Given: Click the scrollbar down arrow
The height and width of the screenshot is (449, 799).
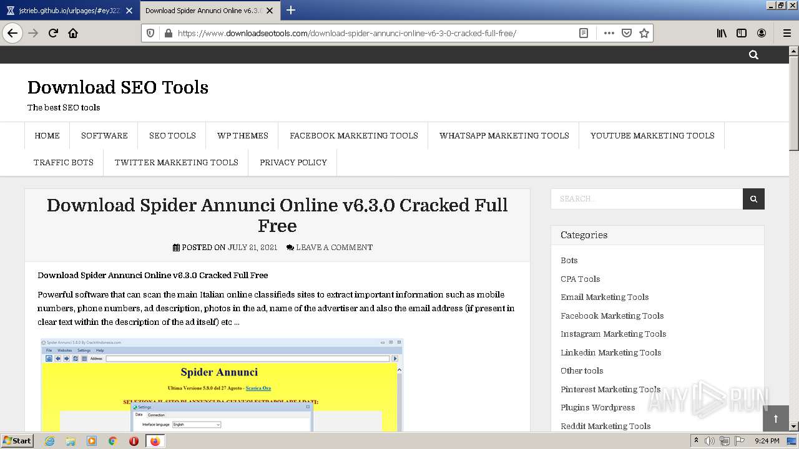Looking at the screenshot, I should coord(793,427).
